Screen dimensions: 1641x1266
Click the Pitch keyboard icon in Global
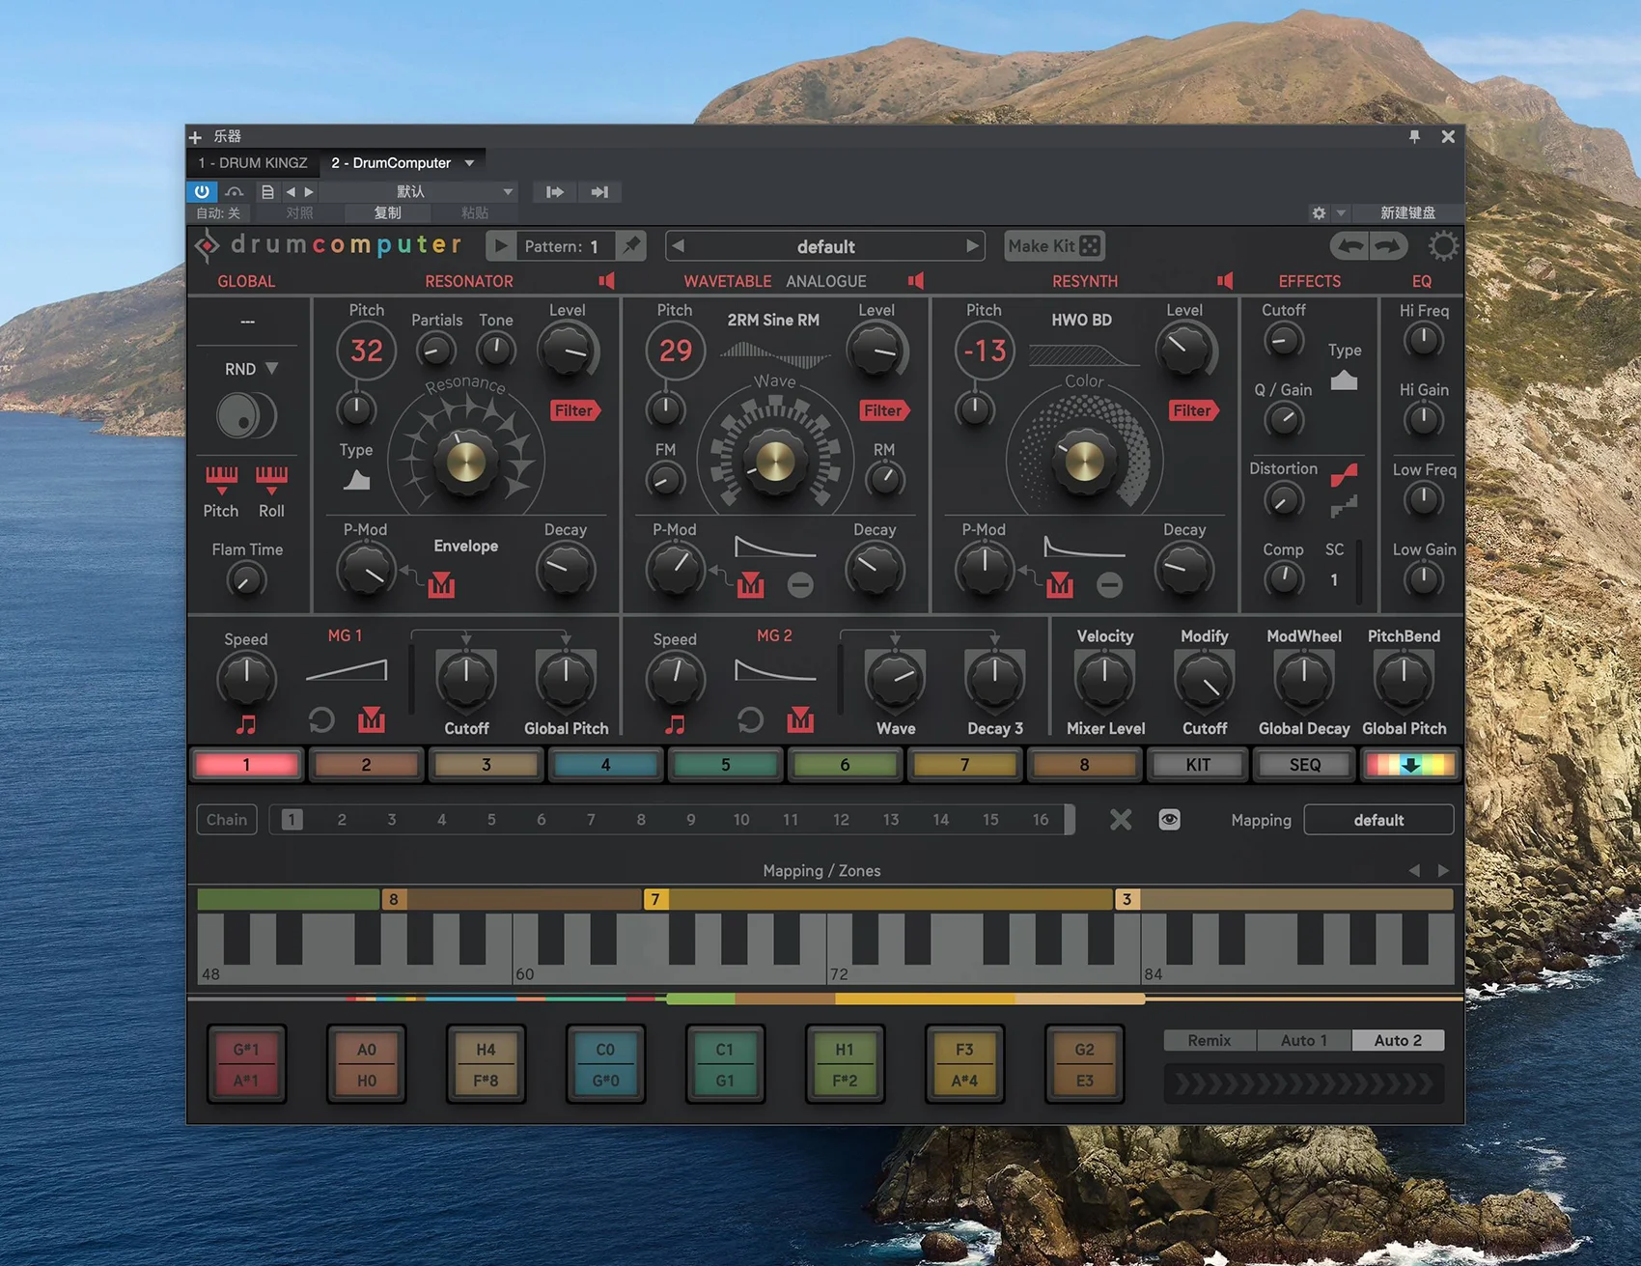(x=221, y=478)
